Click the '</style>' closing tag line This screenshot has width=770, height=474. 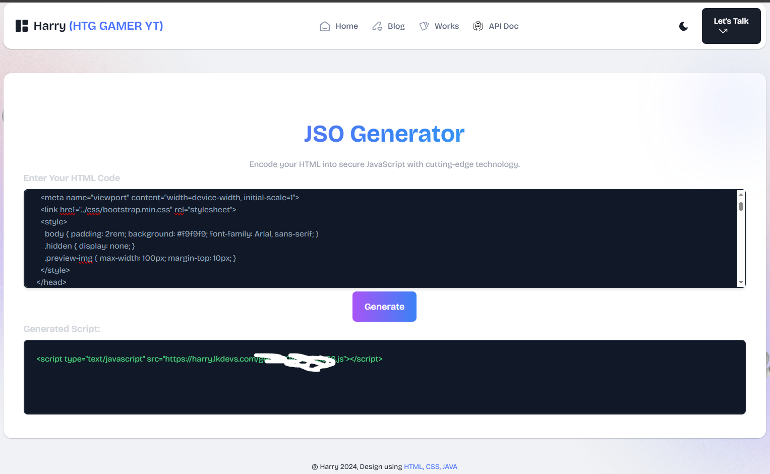coord(55,270)
